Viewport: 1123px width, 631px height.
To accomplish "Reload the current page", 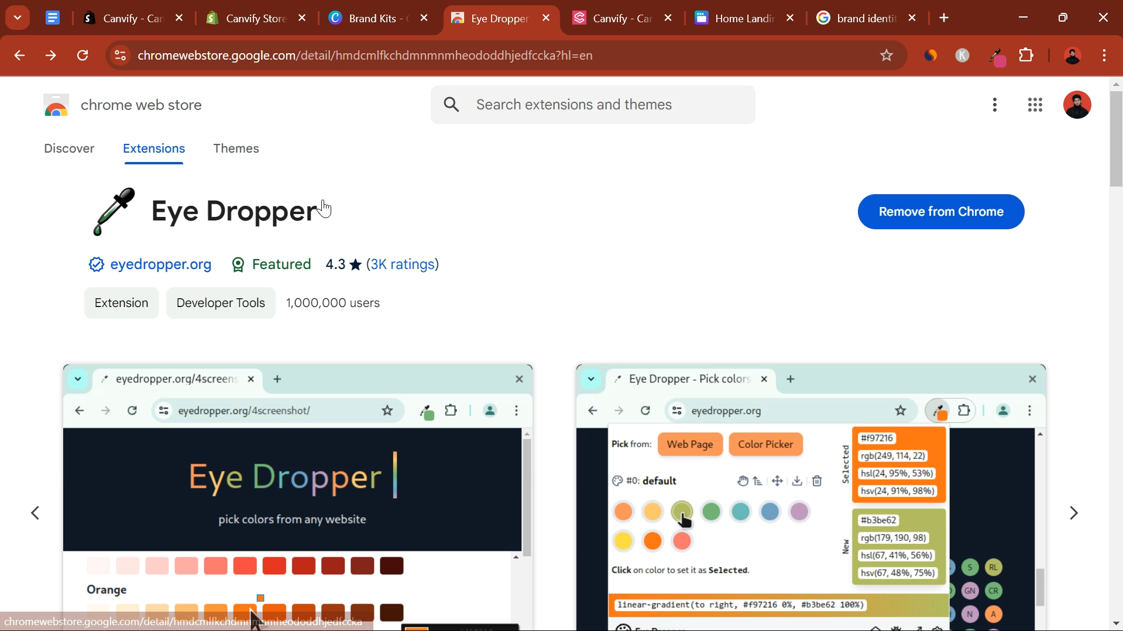I will 83,56.
